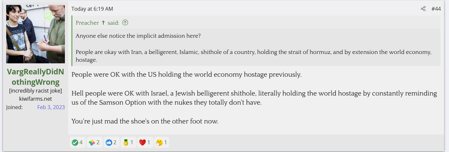Jump to Preacher's original quoted post arrow
Screen dimensions: 449x152
pos(125,23)
